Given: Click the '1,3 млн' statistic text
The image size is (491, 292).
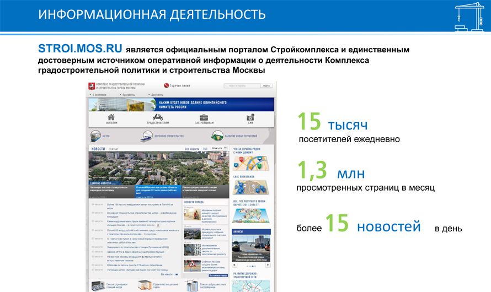Looking at the screenshot, I should 332,170.
